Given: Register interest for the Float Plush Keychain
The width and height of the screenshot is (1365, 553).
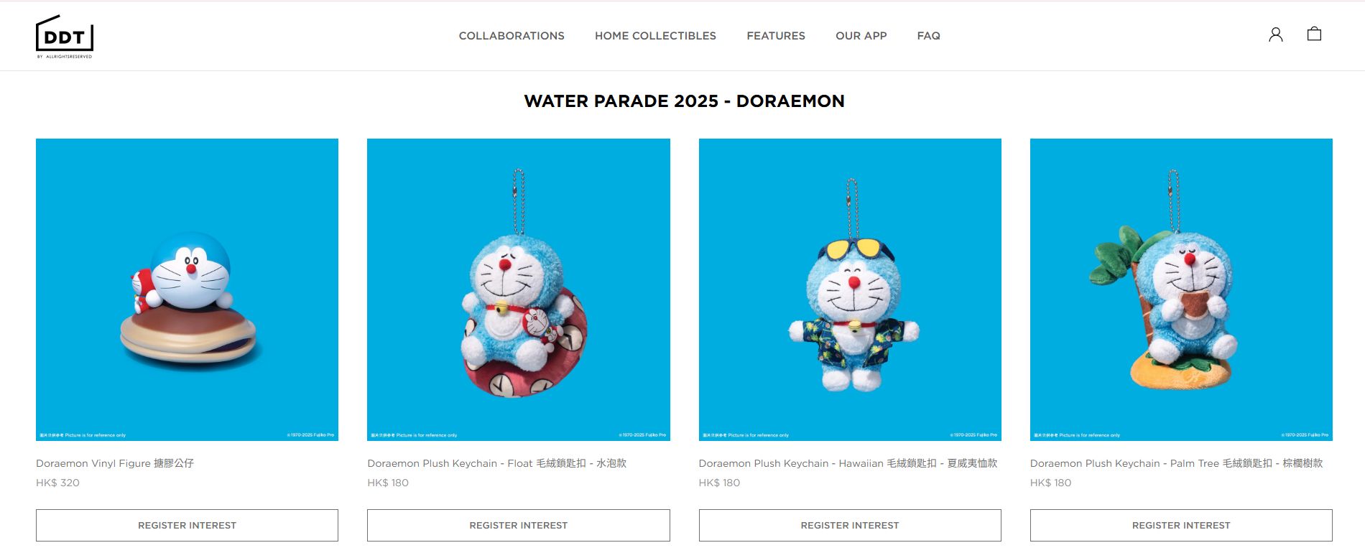Looking at the screenshot, I should (x=518, y=525).
